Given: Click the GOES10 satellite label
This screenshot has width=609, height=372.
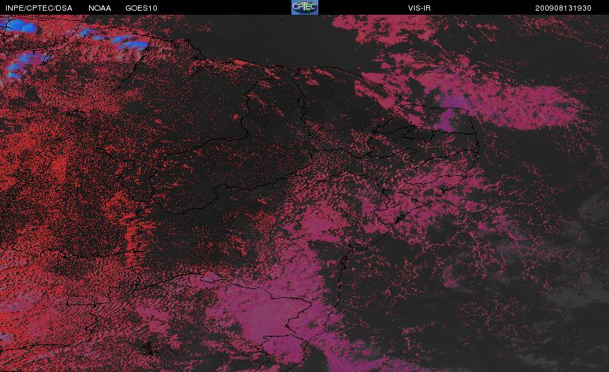Looking at the screenshot, I should 141,8.
